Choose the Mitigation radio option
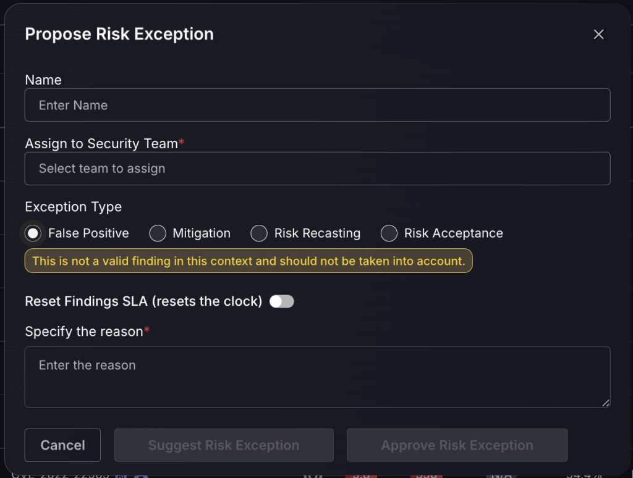The image size is (633, 478). pos(158,233)
